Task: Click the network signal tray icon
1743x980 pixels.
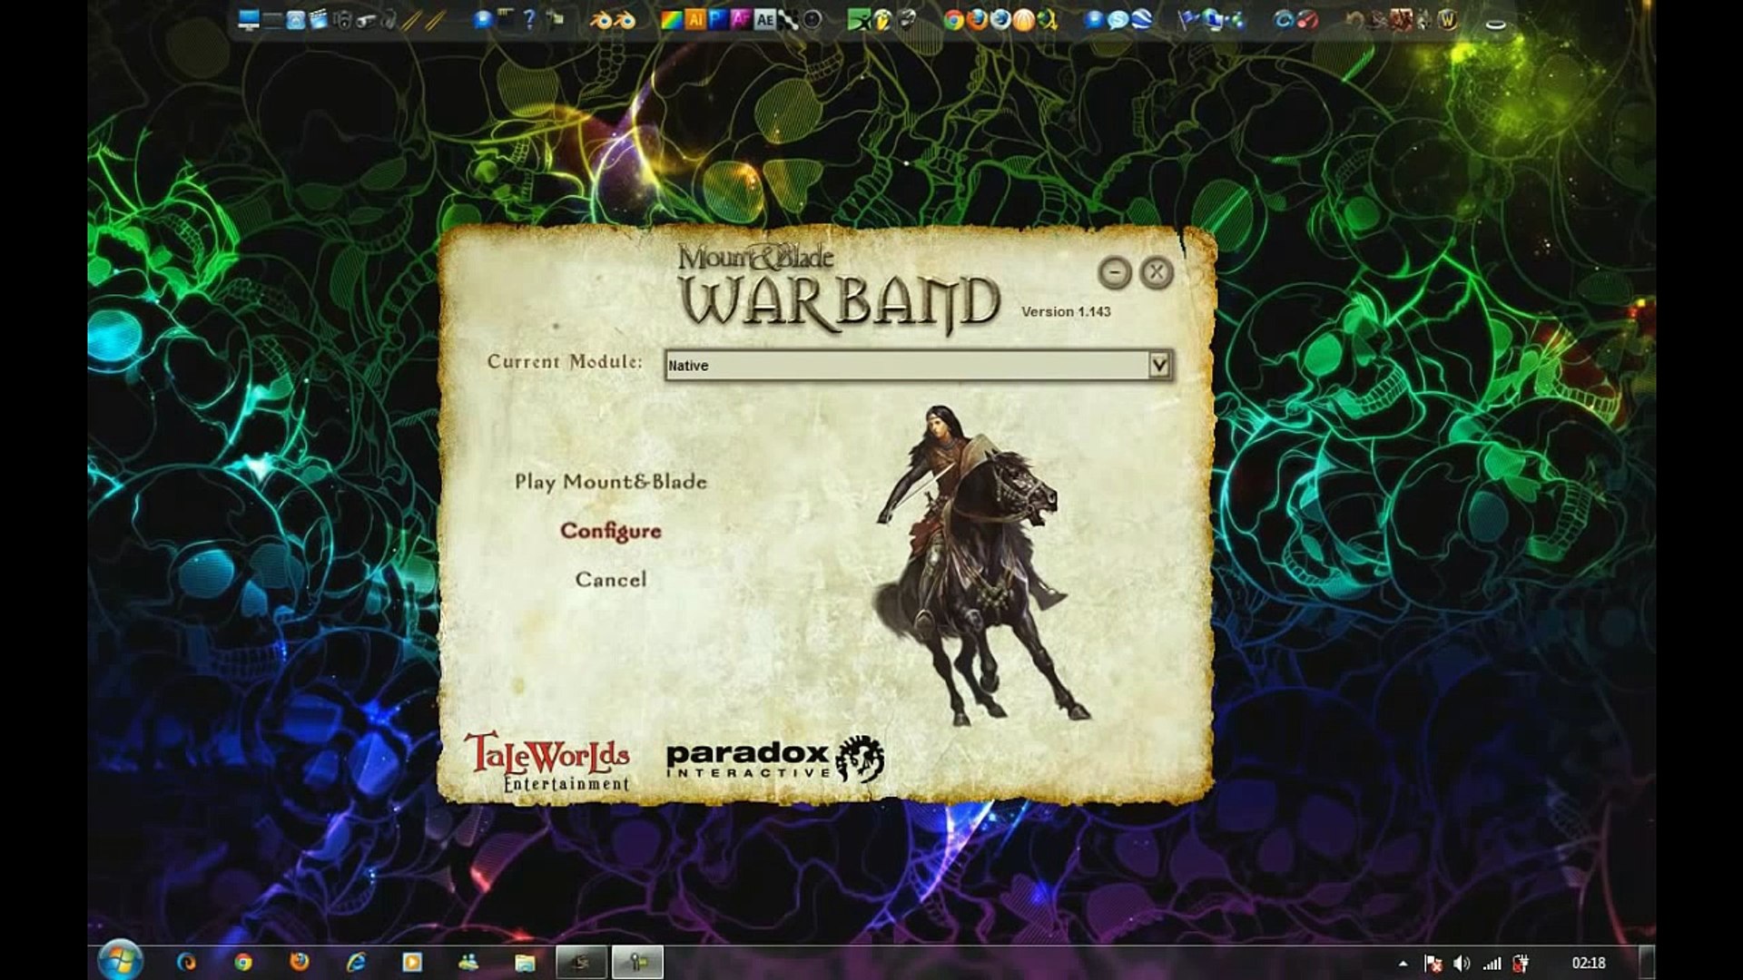Action: coord(1492,963)
